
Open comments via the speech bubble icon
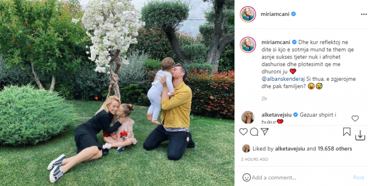click(254, 132)
